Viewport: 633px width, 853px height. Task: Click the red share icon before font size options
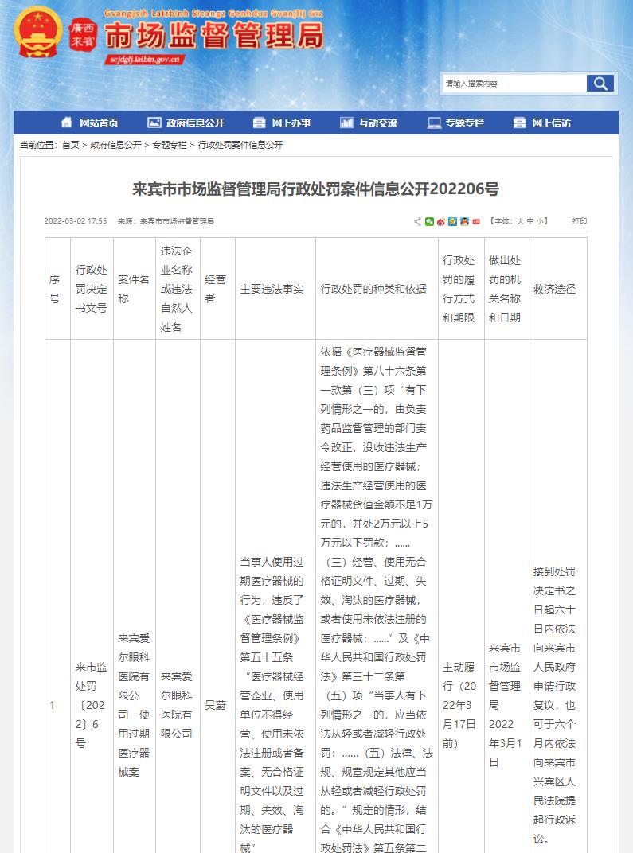(x=475, y=221)
